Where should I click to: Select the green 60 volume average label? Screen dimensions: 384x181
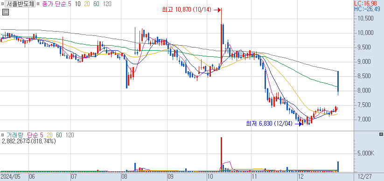click(59, 135)
